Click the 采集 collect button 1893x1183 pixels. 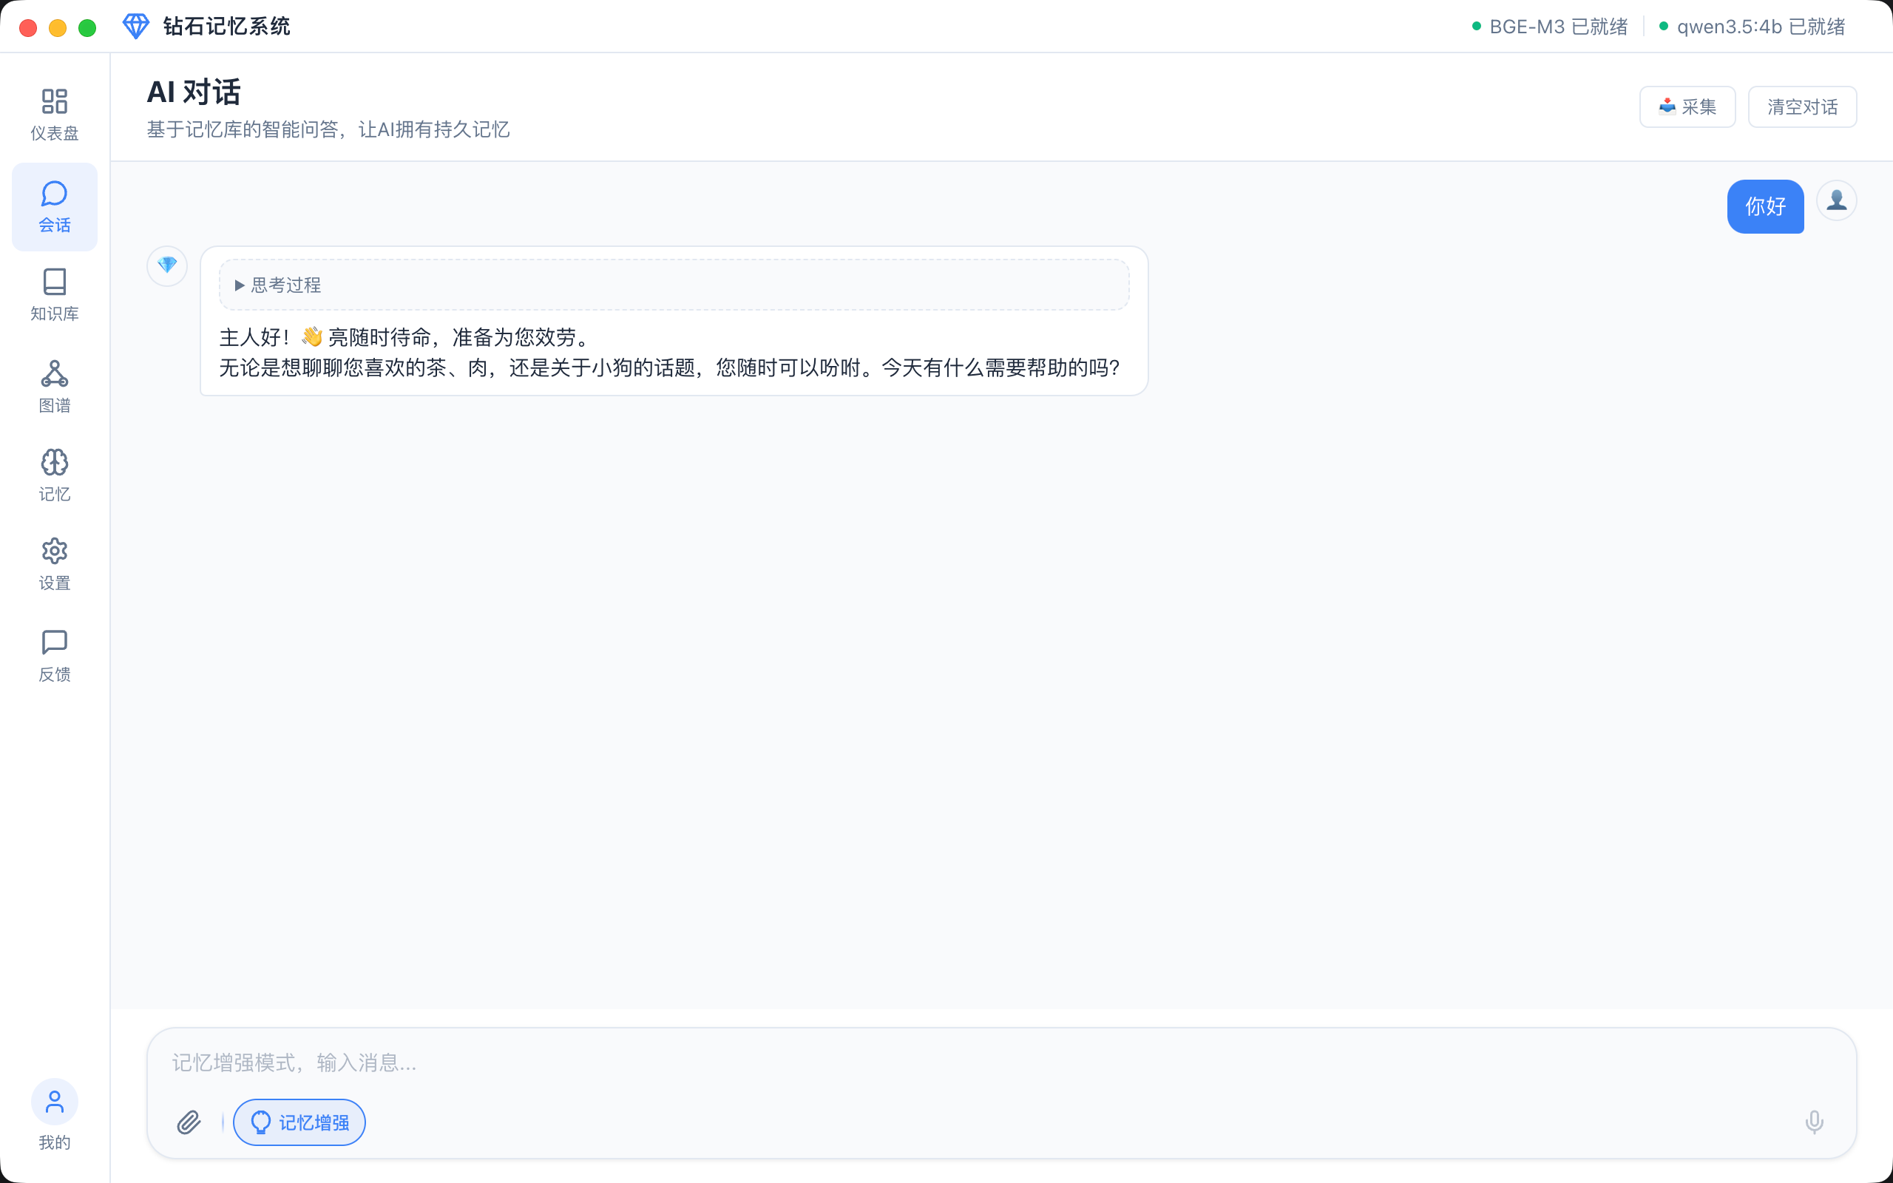1687,106
